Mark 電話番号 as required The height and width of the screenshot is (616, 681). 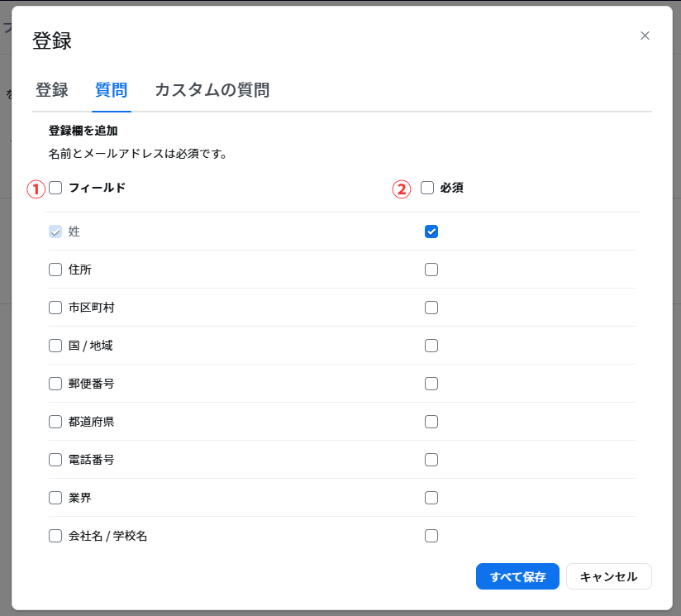coord(431,460)
